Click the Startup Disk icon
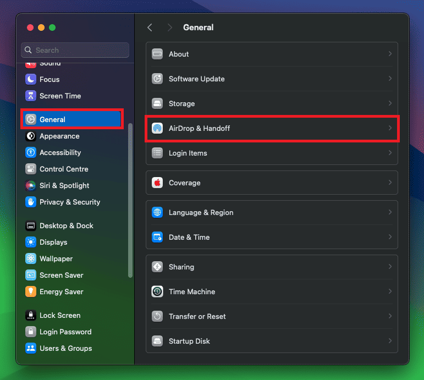424x380 pixels. pyautogui.click(x=157, y=341)
